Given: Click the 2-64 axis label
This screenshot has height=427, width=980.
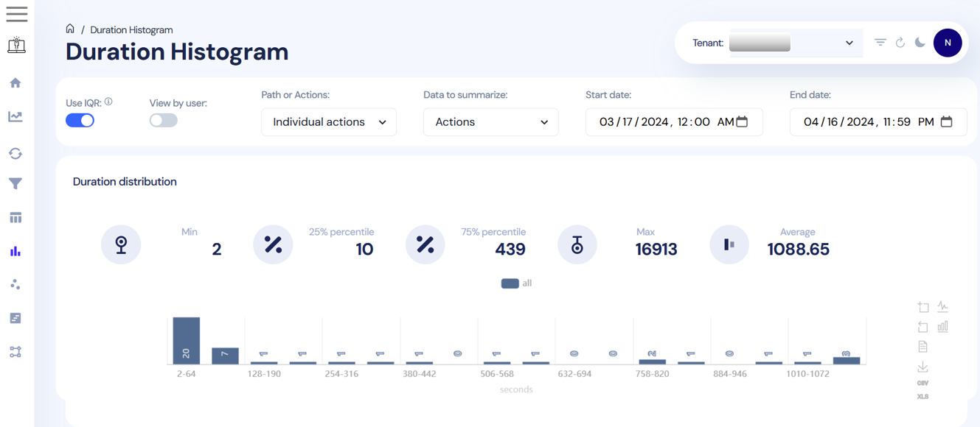Looking at the screenshot, I should (186, 374).
